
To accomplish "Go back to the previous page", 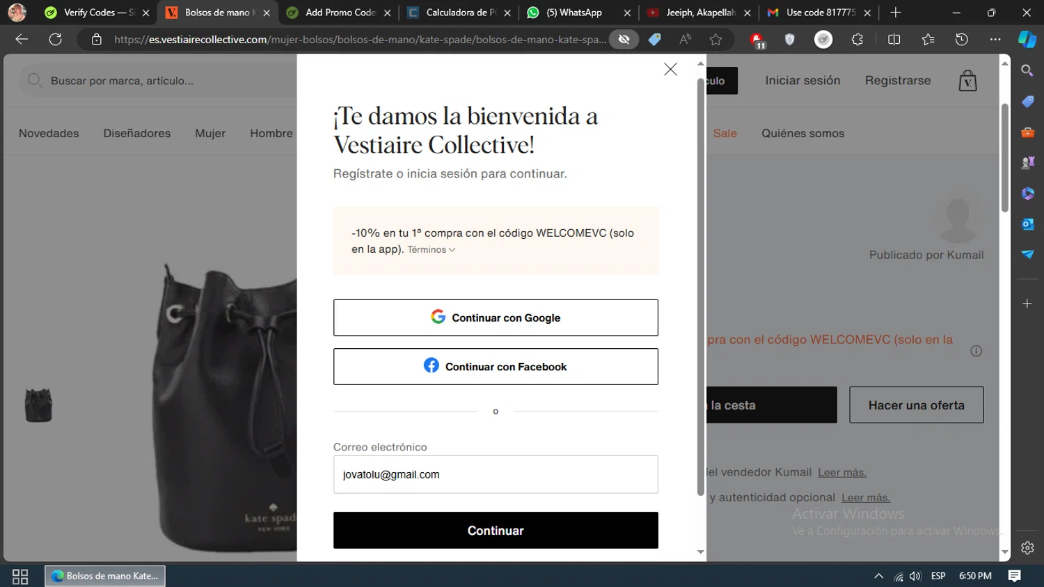I will click(x=22, y=40).
